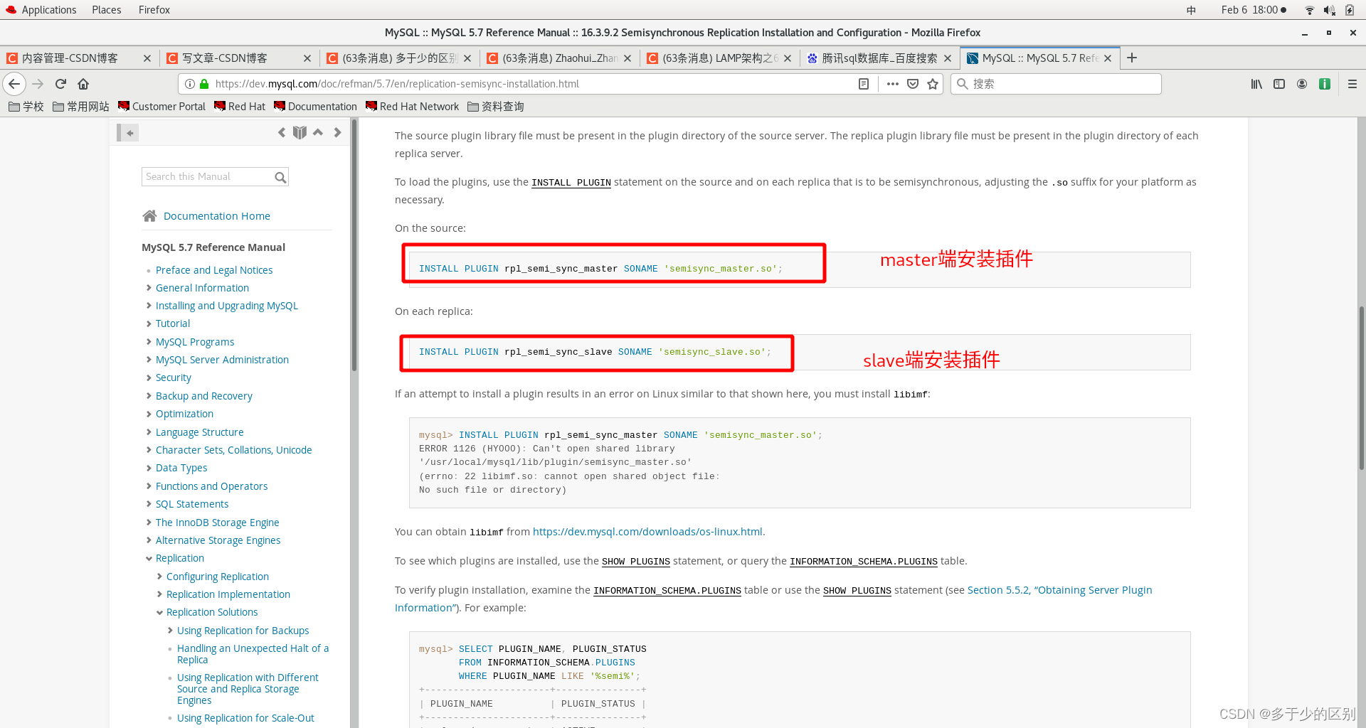This screenshot has height=728, width=1366.
Task: Open the Applications menu
Action: [x=41, y=10]
